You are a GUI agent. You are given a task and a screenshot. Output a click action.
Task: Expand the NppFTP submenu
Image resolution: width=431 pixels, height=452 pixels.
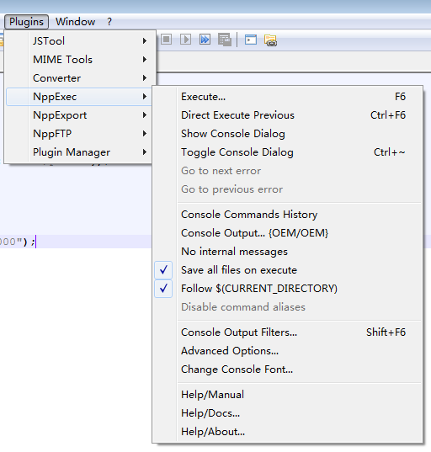pyautogui.click(x=78, y=134)
